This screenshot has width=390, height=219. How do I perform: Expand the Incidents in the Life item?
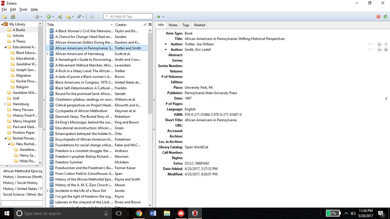[48, 190]
